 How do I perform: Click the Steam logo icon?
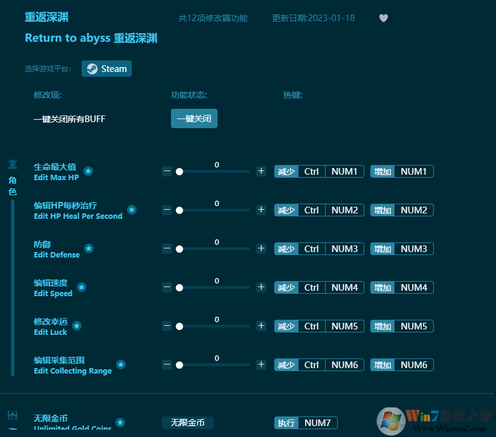click(x=92, y=69)
